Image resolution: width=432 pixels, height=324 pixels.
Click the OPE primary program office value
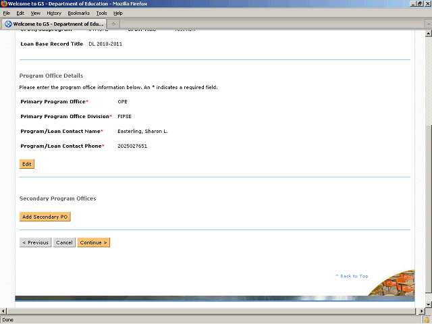pyautogui.click(x=122, y=102)
